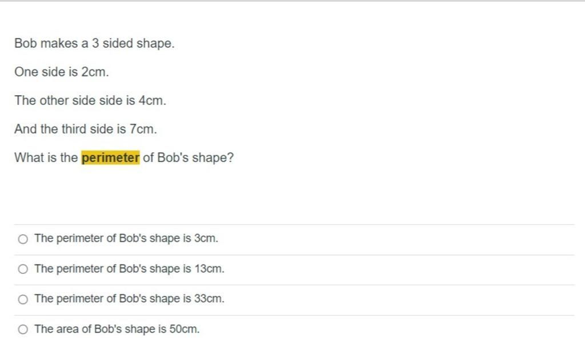Click 'of Bob's shape?' after the highlighted word
The width and height of the screenshot is (585, 357).
click(189, 158)
